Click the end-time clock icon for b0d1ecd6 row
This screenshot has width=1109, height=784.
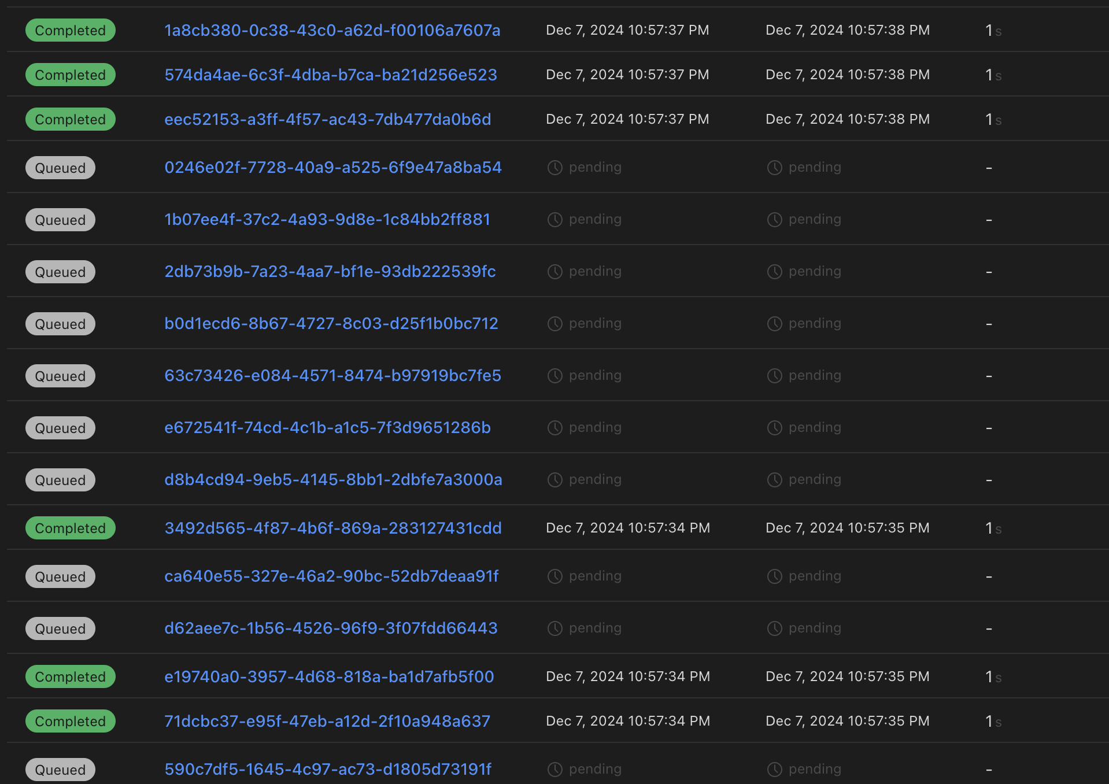coord(775,323)
